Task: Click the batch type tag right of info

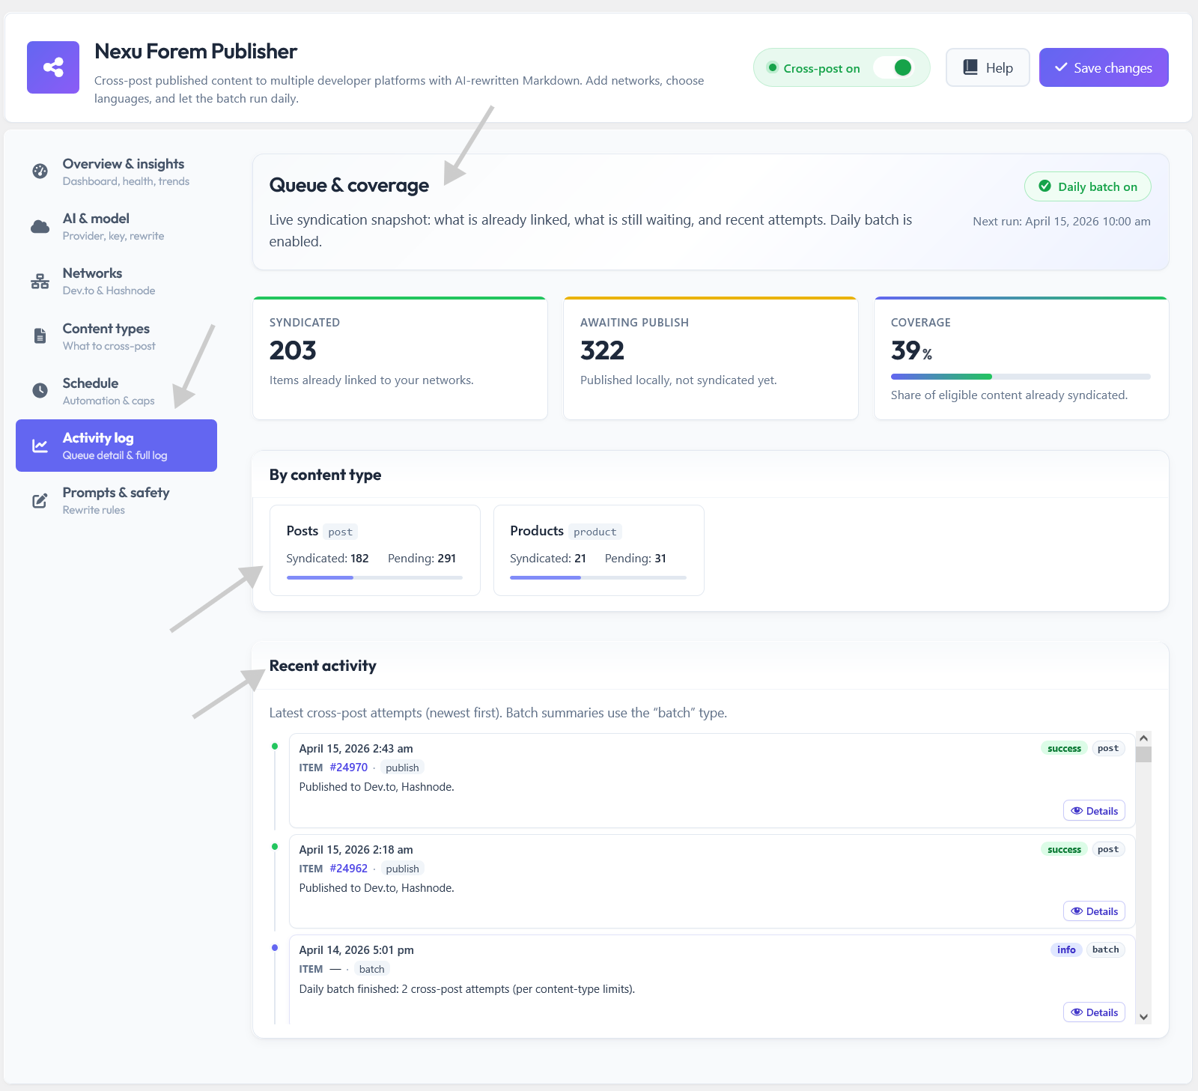Action: click(1105, 949)
